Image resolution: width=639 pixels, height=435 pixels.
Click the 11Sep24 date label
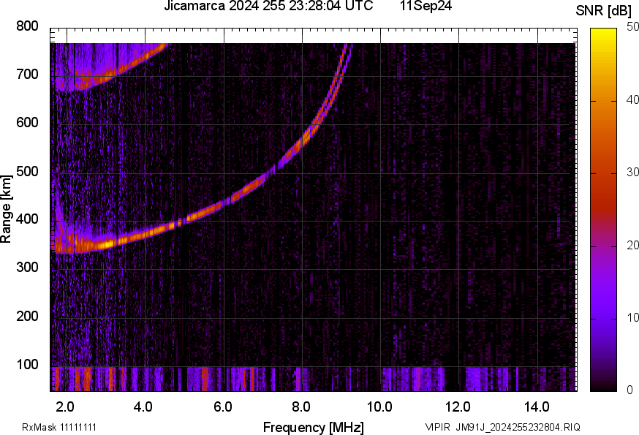point(426,7)
